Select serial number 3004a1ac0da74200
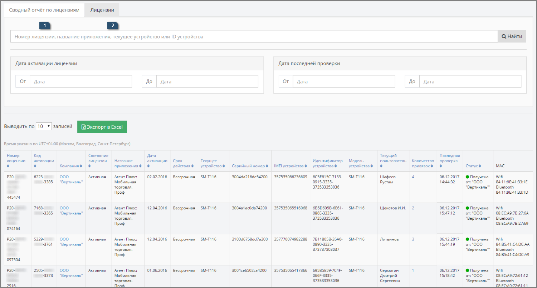The width and height of the screenshot is (537, 288). click(250, 208)
